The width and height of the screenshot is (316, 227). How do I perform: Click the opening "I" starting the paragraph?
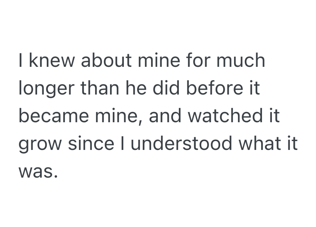[21, 61]
